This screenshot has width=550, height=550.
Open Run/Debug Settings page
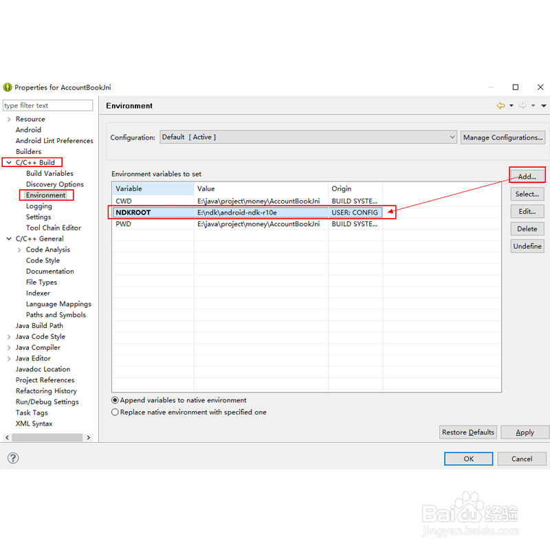point(47,401)
